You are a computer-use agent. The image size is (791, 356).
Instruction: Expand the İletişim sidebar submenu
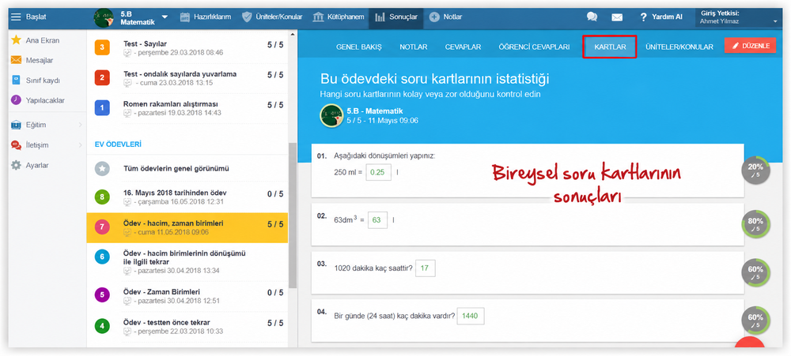point(80,145)
